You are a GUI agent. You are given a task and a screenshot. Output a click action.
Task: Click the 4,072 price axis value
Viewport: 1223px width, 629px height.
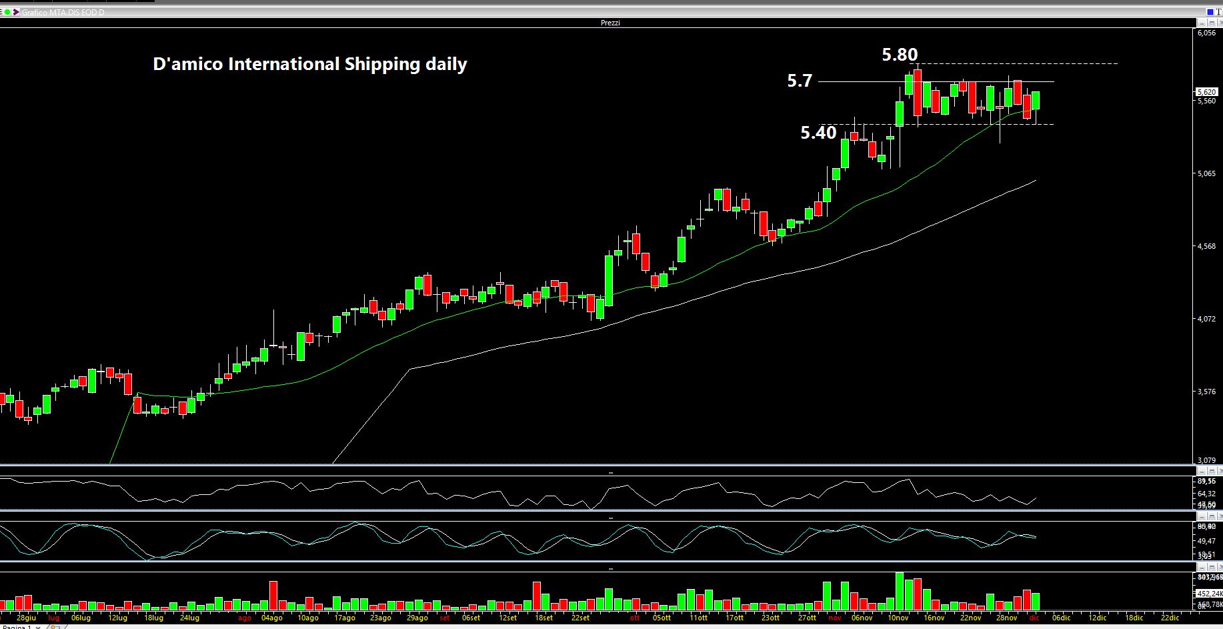click(1206, 319)
